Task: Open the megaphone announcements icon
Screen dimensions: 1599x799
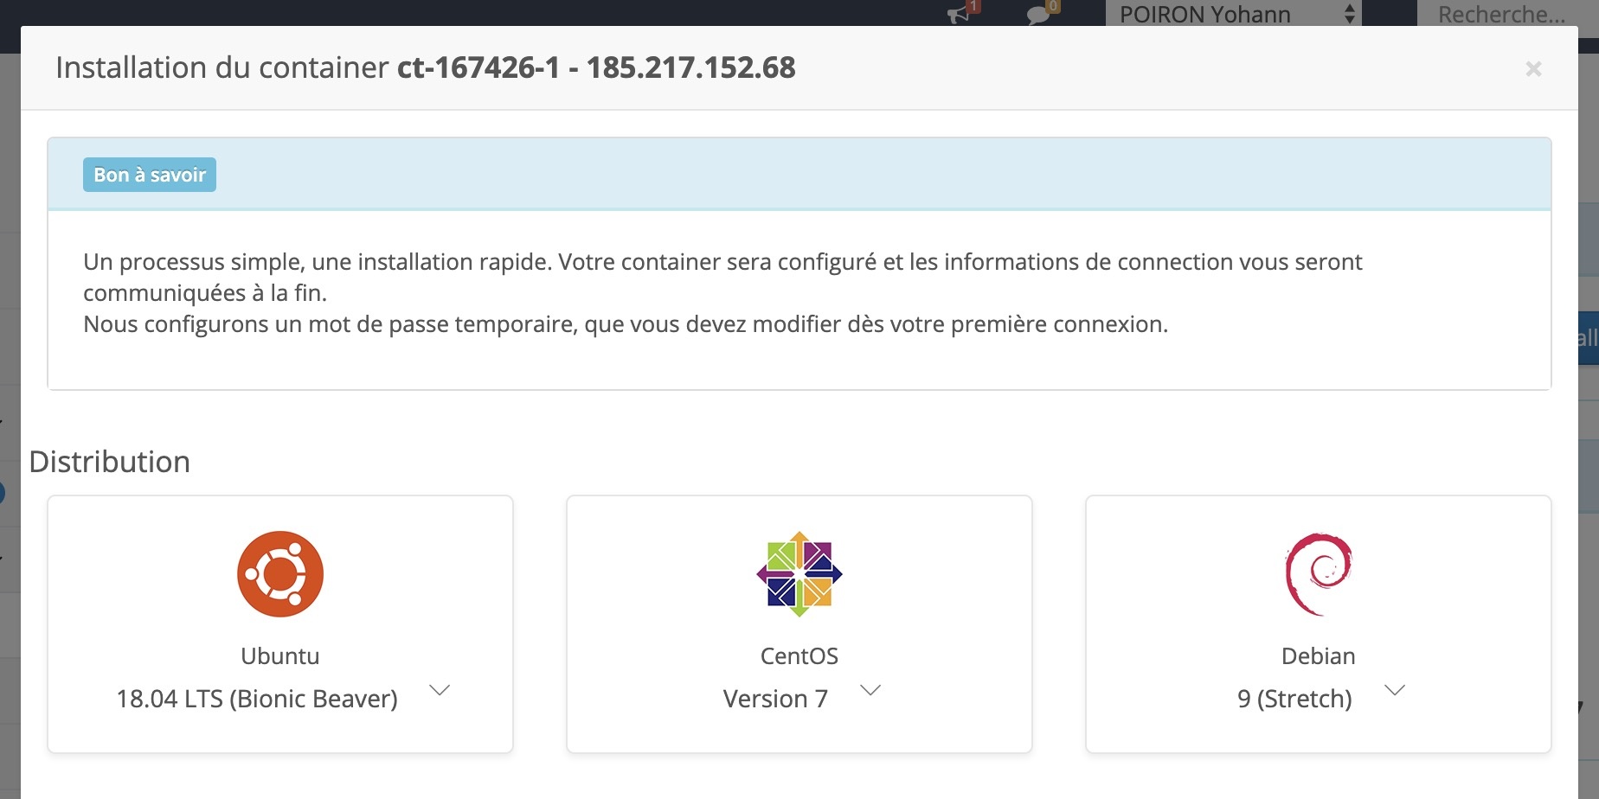Action: (959, 14)
